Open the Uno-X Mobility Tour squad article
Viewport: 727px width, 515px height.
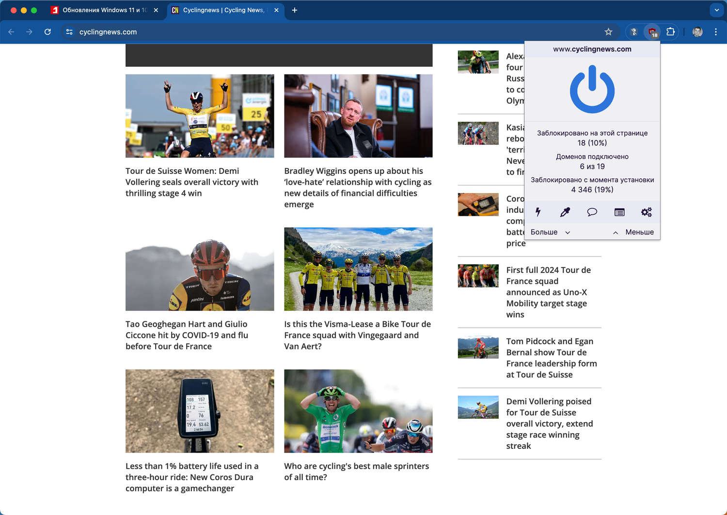click(x=549, y=292)
